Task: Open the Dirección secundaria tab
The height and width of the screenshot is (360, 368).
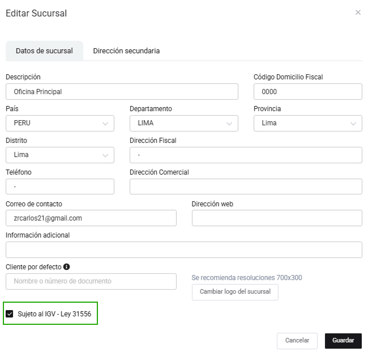Action: tap(126, 51)
